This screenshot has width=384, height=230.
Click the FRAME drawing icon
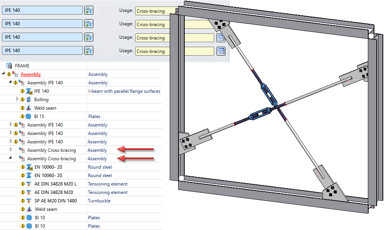9,66
